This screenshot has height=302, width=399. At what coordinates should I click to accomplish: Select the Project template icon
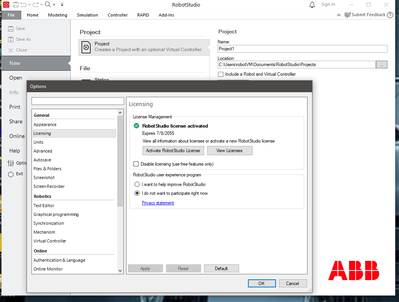[x=86, y=47]
